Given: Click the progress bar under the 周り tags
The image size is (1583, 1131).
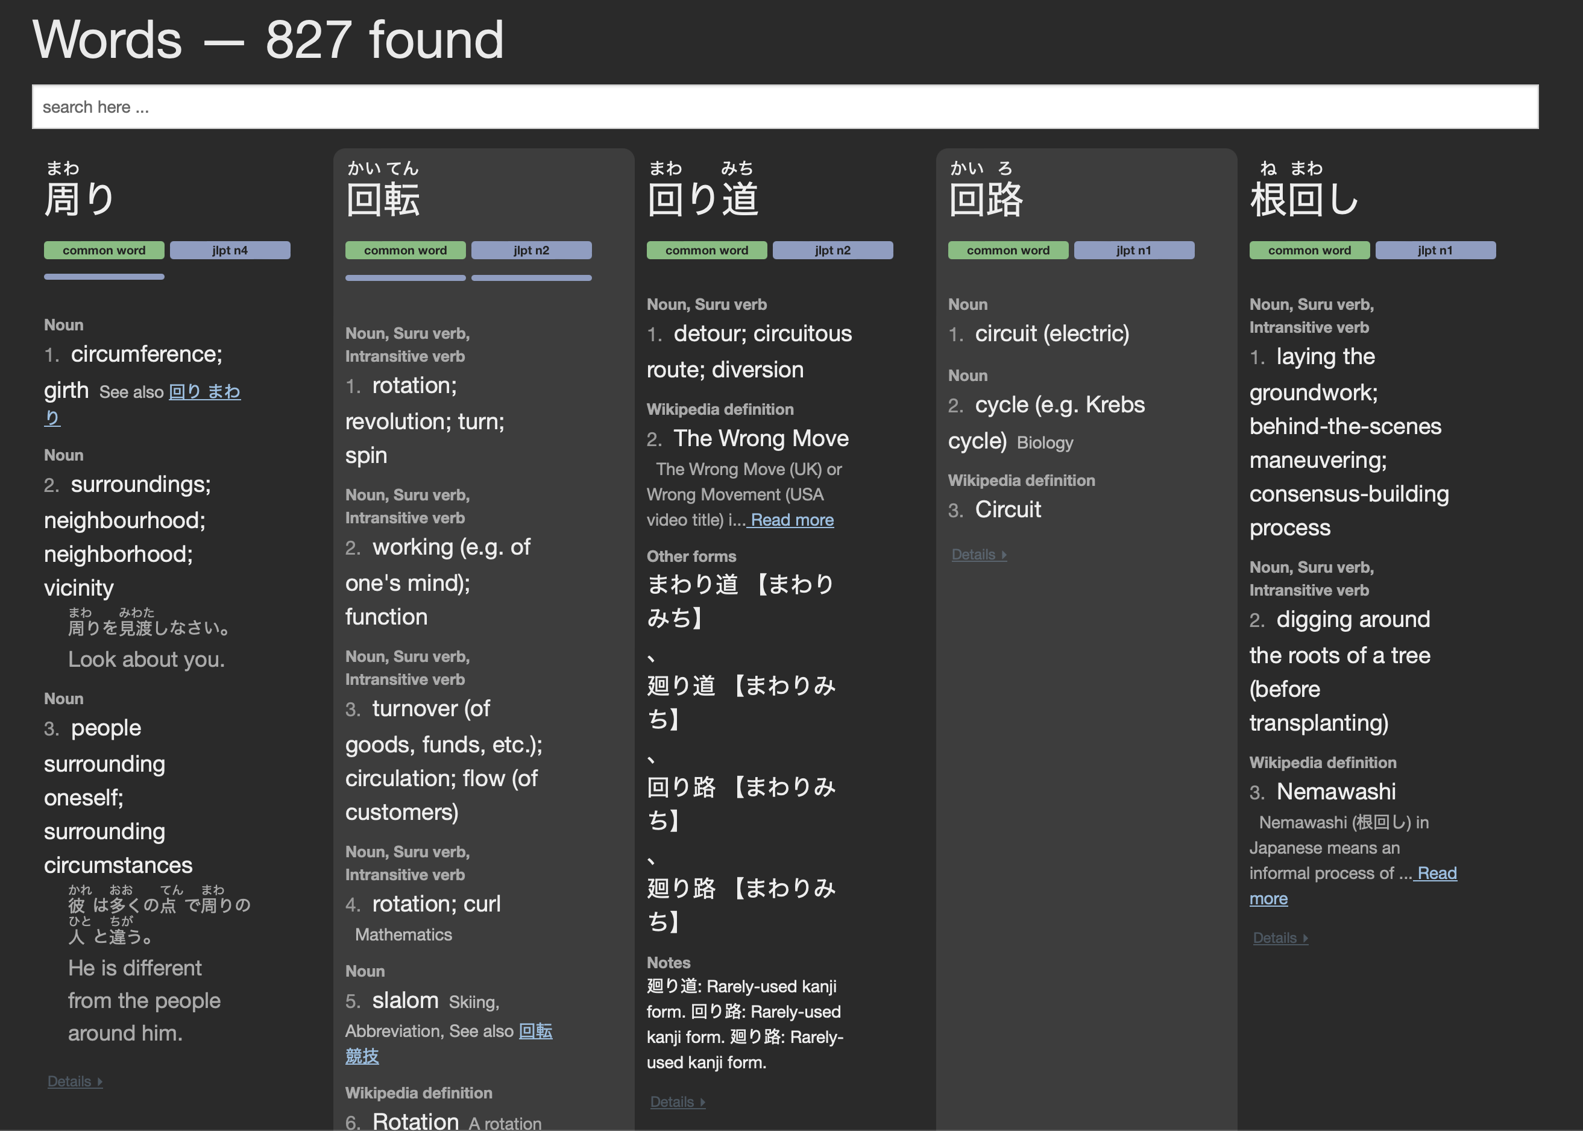Looking at the screenshot, I should 104,277.
